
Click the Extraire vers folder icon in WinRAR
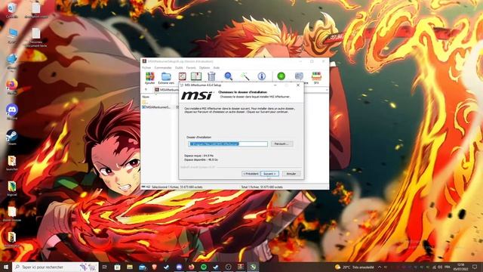pos(166,78)
